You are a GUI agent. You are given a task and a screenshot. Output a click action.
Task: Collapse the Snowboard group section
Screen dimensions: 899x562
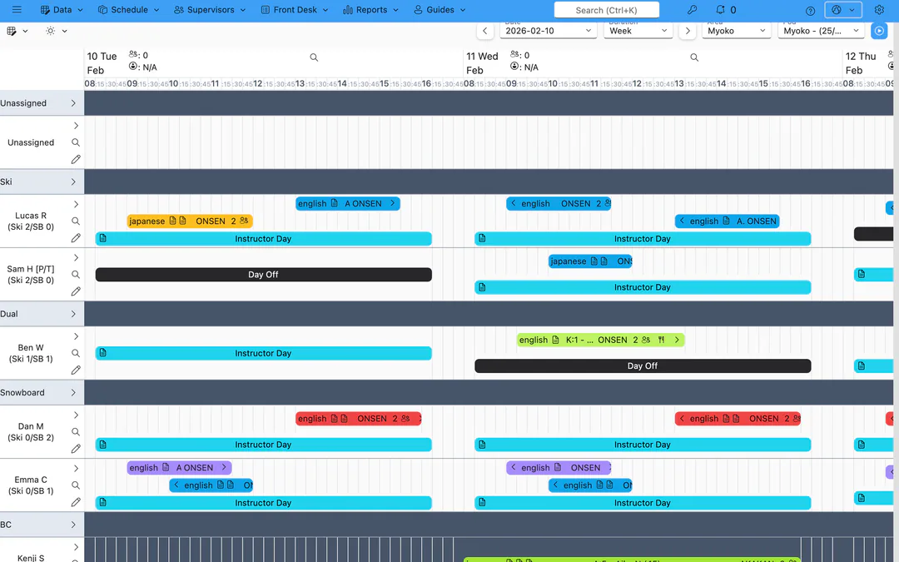[x=73, y=393]
